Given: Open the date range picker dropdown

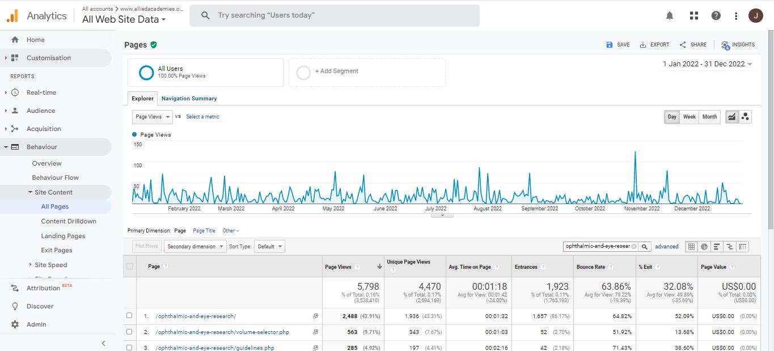Looking at the screenshot, I should (708, 64).
